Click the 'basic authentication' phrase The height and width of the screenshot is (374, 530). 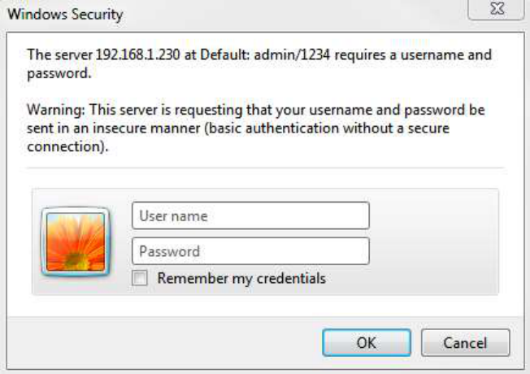point(293,128)
